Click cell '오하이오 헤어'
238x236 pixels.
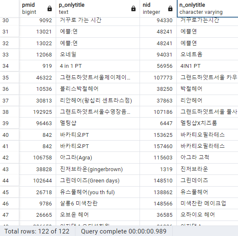point(207,215)
